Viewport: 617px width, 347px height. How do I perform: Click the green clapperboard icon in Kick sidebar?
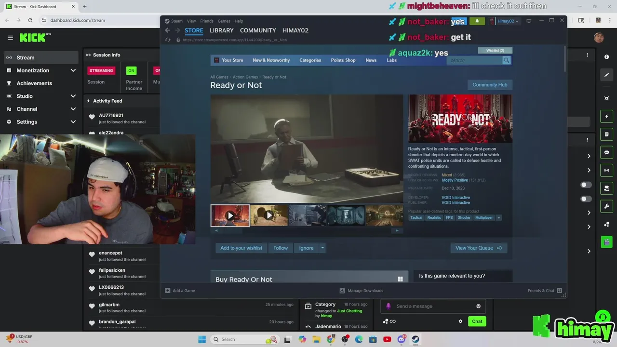point(606,242)
